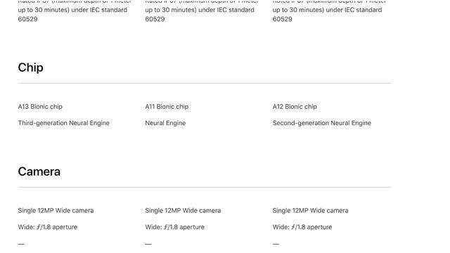The height and width of the screenshot is (253, 450).
Task: Click the dash below A12 column aperture
Action: (276, 244)
